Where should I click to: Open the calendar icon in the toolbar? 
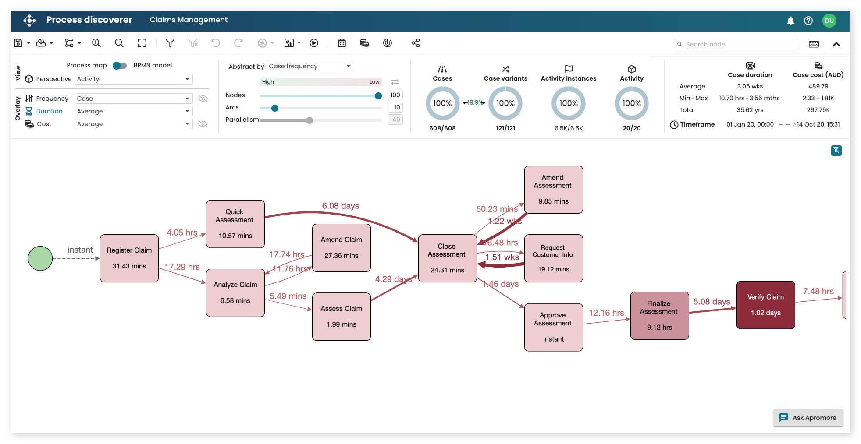coord(342,42)
